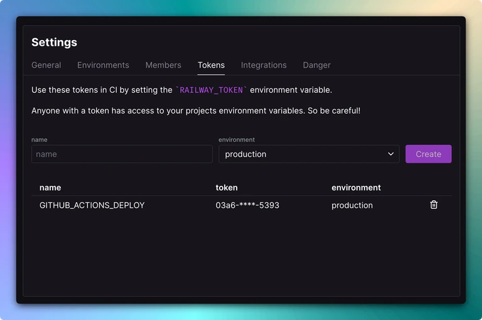Switch to the Danger tab

coord(316,65)
